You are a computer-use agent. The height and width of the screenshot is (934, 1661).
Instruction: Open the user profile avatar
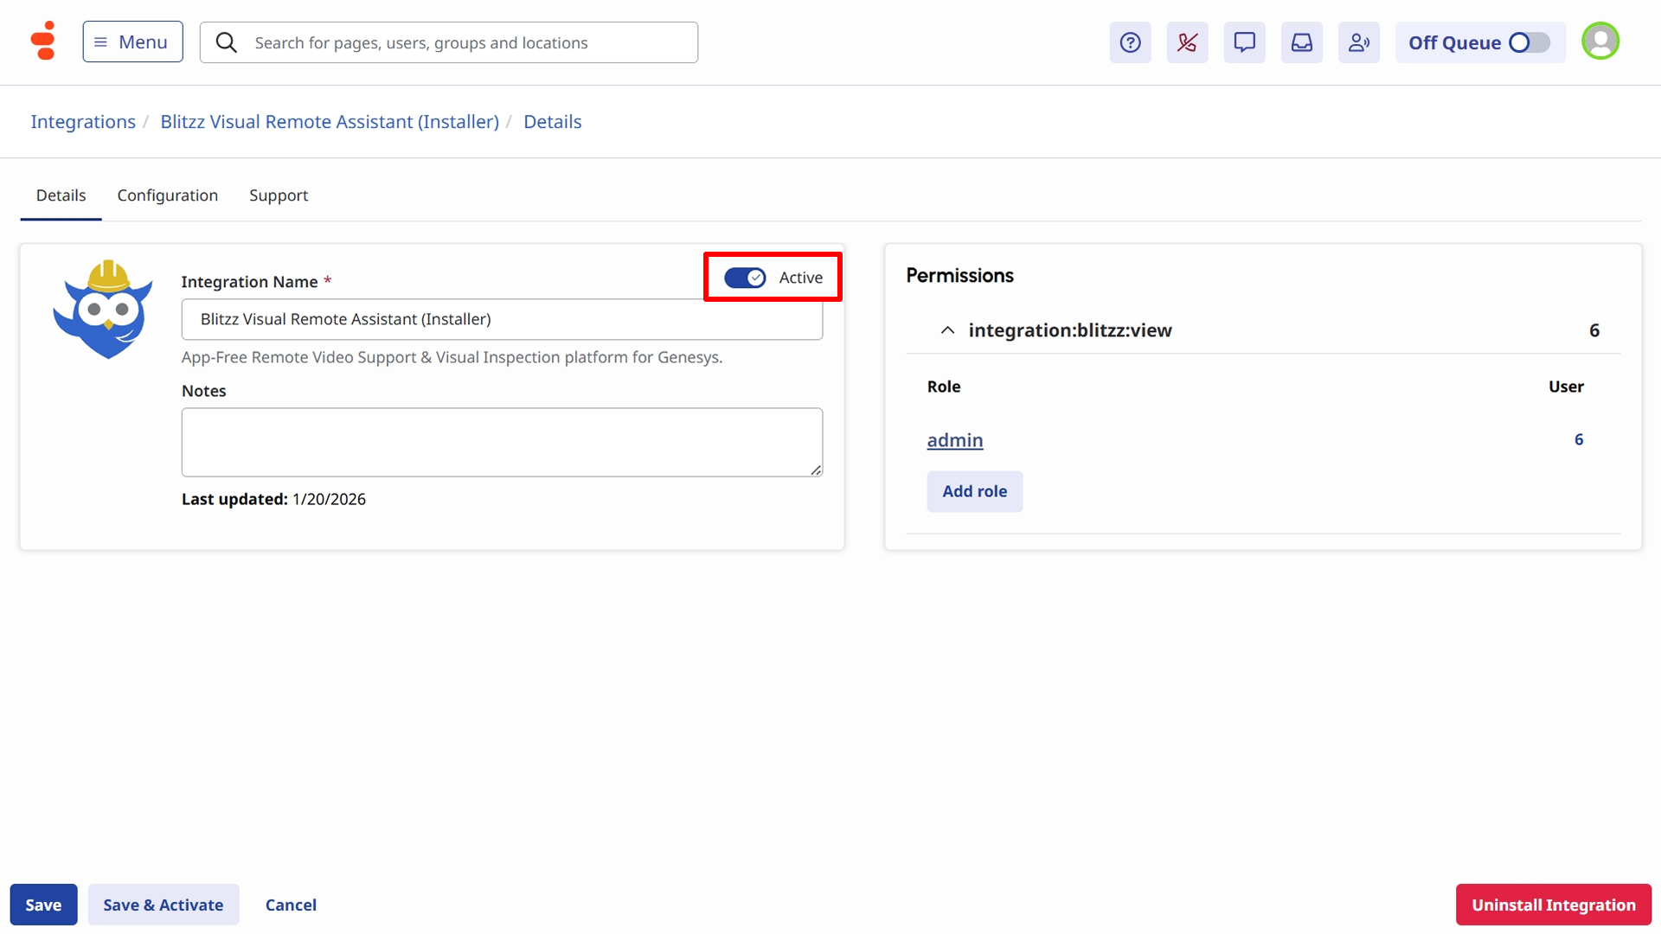click(1600, 41)
